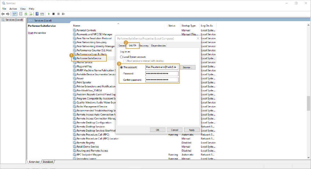The width and height of the screenshot is (311, 169).
Task: Click the Start Service play icon in the toolbar
Action: [49, 14]
